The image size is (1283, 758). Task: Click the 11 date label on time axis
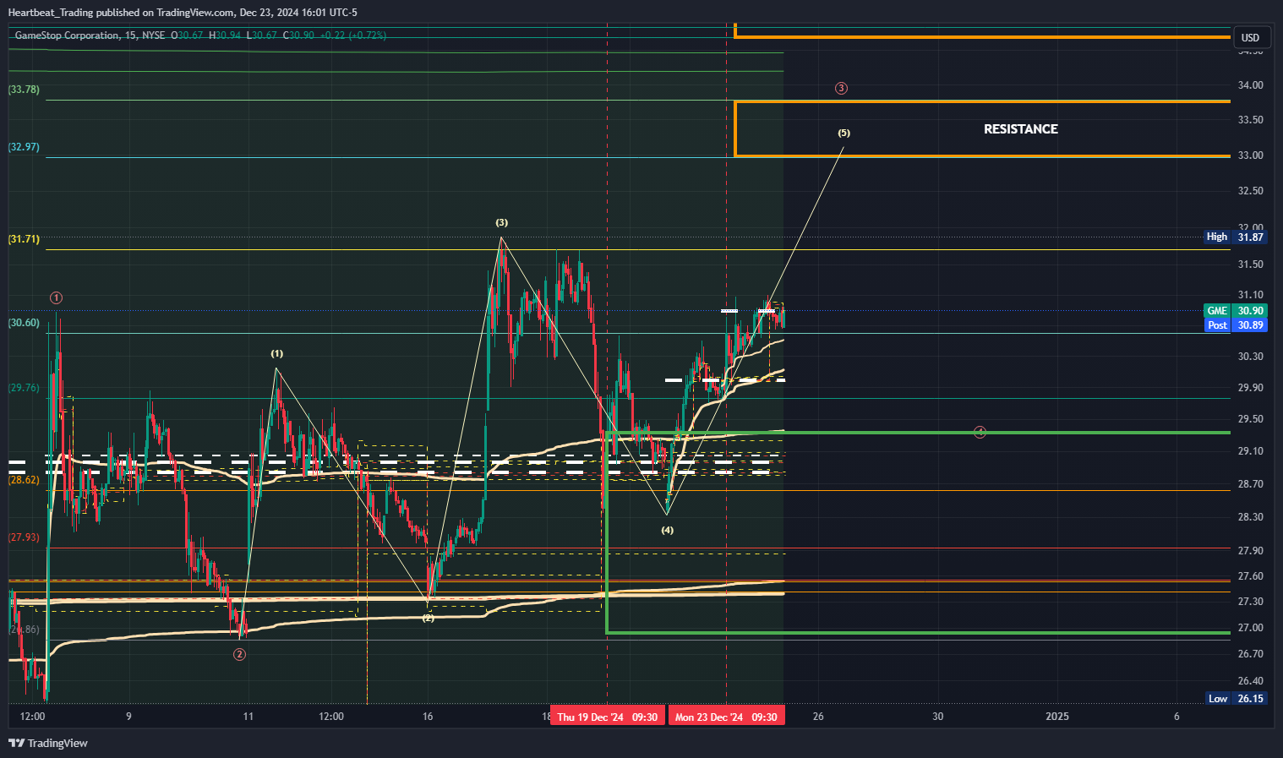[x=248, y=717]
